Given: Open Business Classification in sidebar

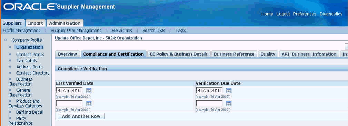Looking at the screenshot, I should pos(20,82).
